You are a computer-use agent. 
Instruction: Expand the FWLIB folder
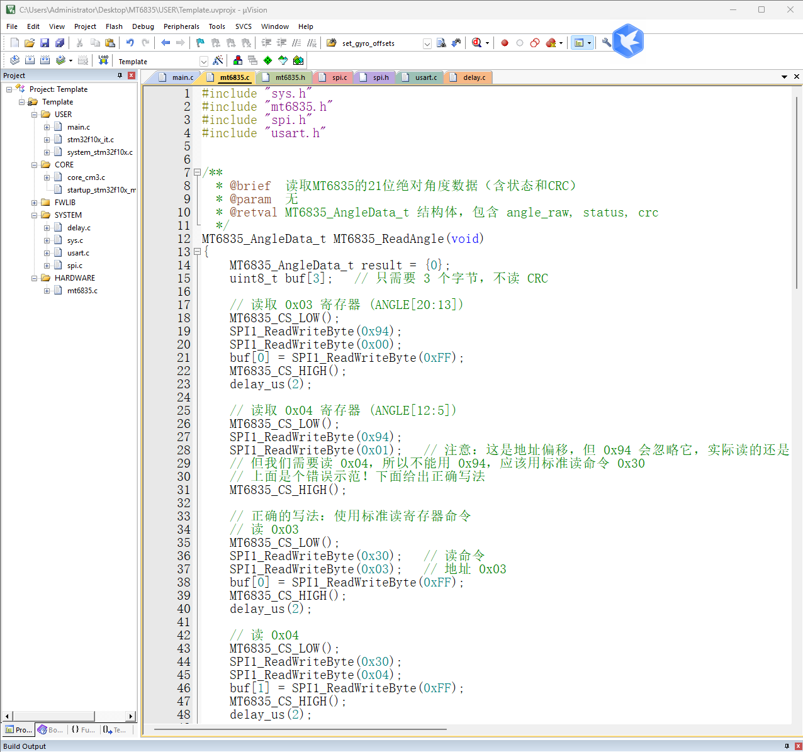35,203
